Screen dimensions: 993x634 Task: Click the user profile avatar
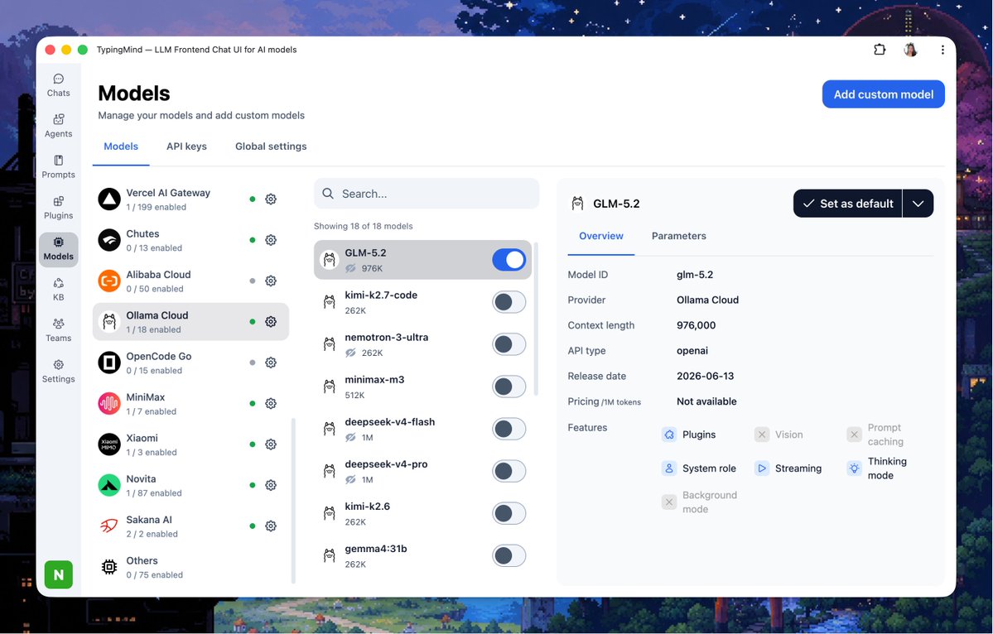click(x=911, y=50)
